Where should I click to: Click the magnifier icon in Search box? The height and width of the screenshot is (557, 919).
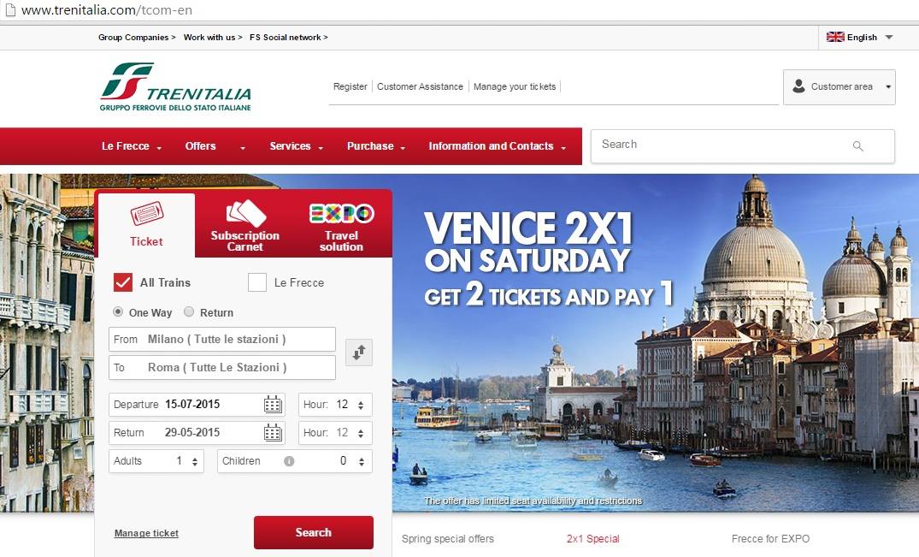pyautogui.click(x=857, y=146)
